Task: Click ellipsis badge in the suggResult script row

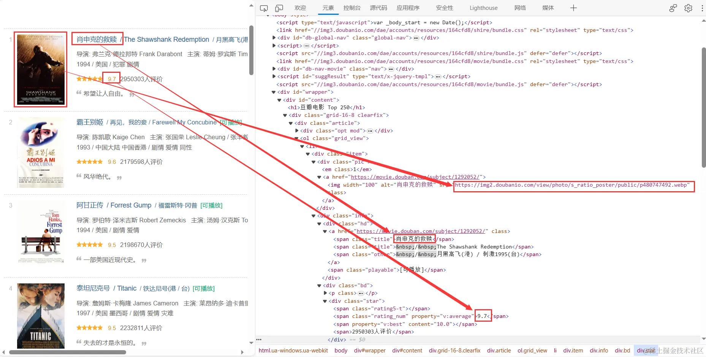Action: click(438, 77)
